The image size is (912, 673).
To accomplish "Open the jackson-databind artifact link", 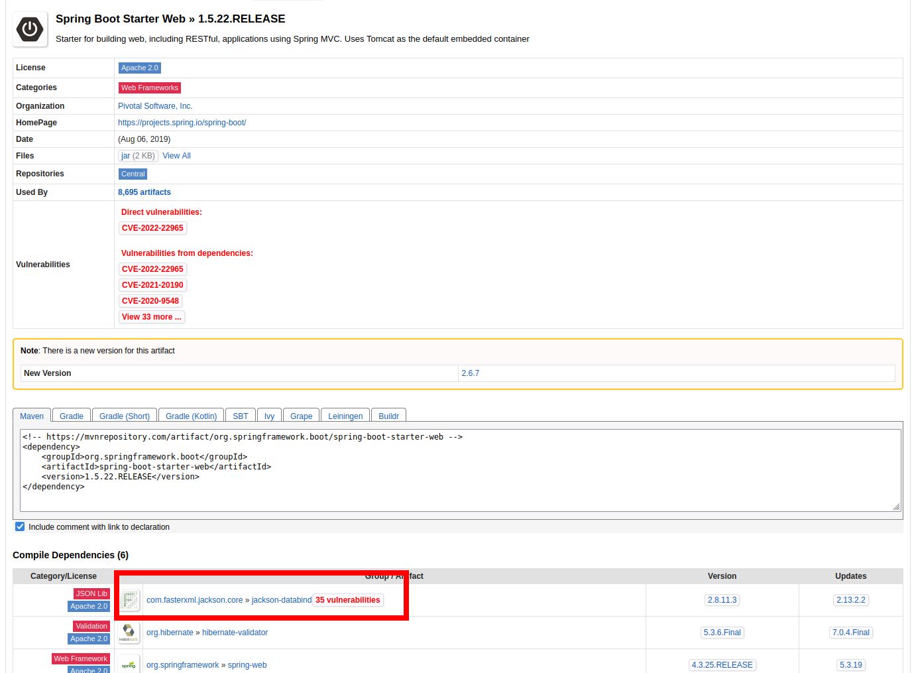I will pos(282,600).
